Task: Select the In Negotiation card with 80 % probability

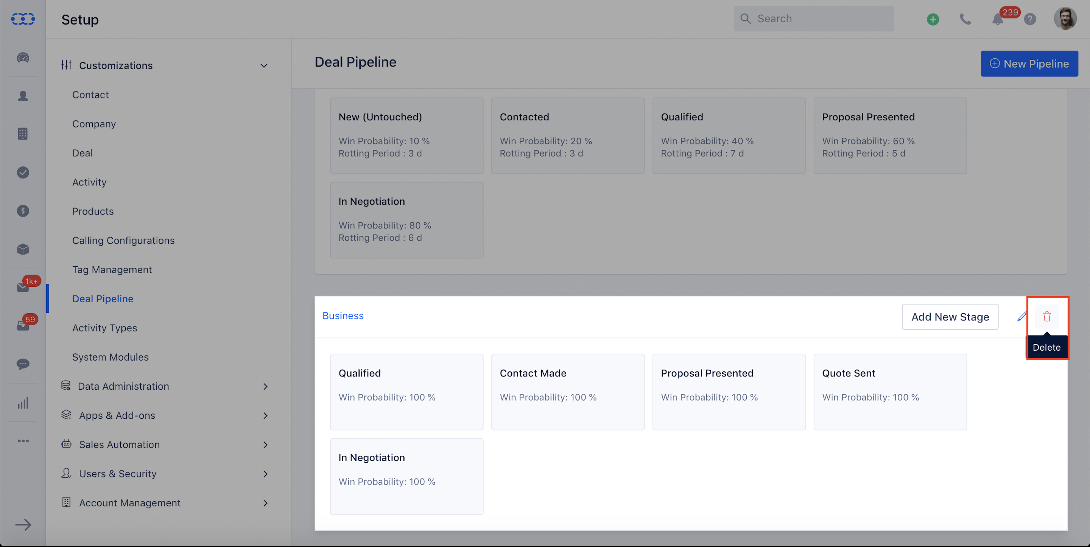Action: [406, 220]
